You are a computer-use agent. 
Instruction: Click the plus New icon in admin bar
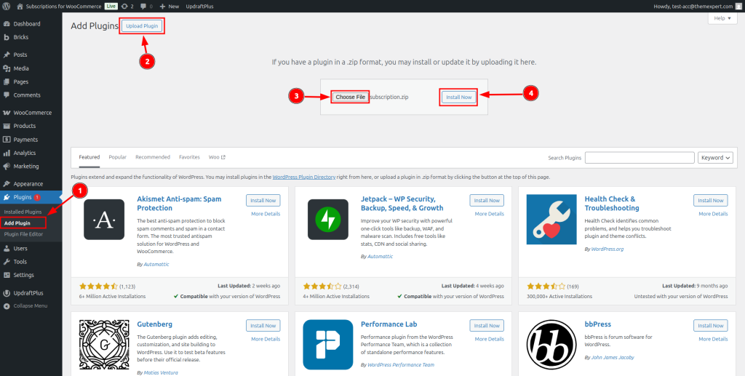point(162,7)
